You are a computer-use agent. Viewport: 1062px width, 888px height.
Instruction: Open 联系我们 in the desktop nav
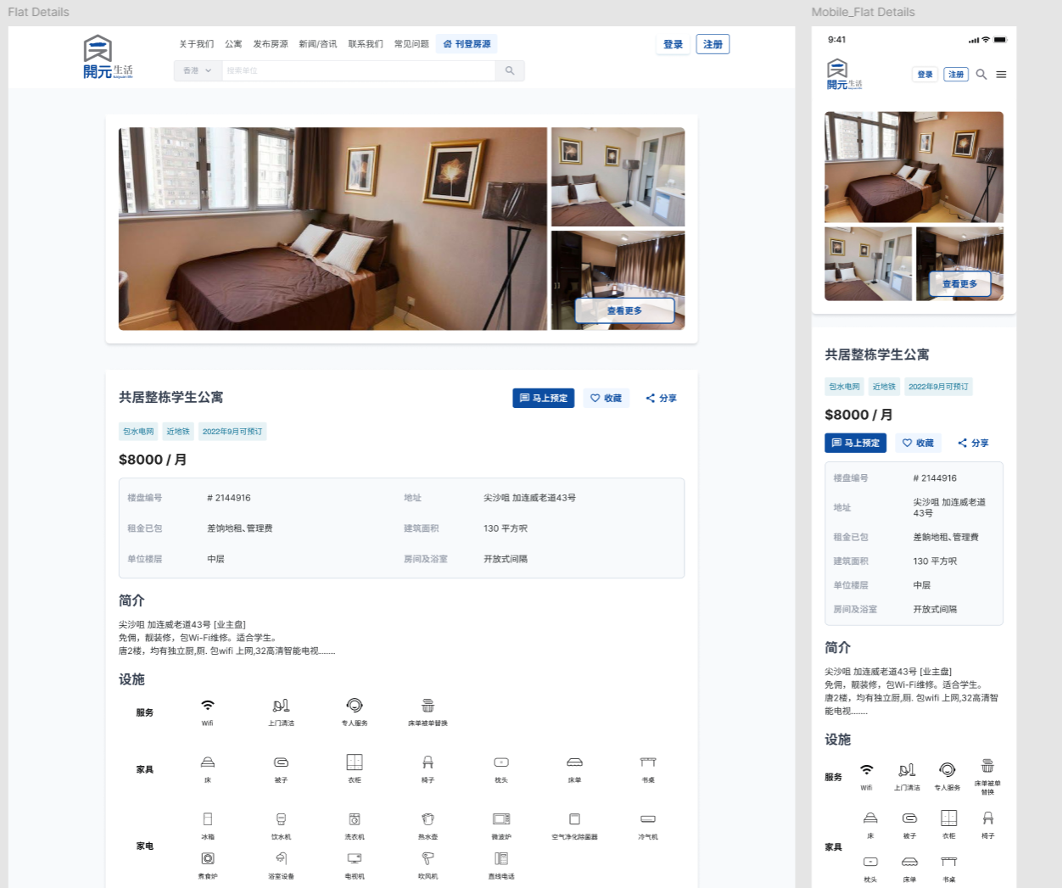click(x=365, y=44)
